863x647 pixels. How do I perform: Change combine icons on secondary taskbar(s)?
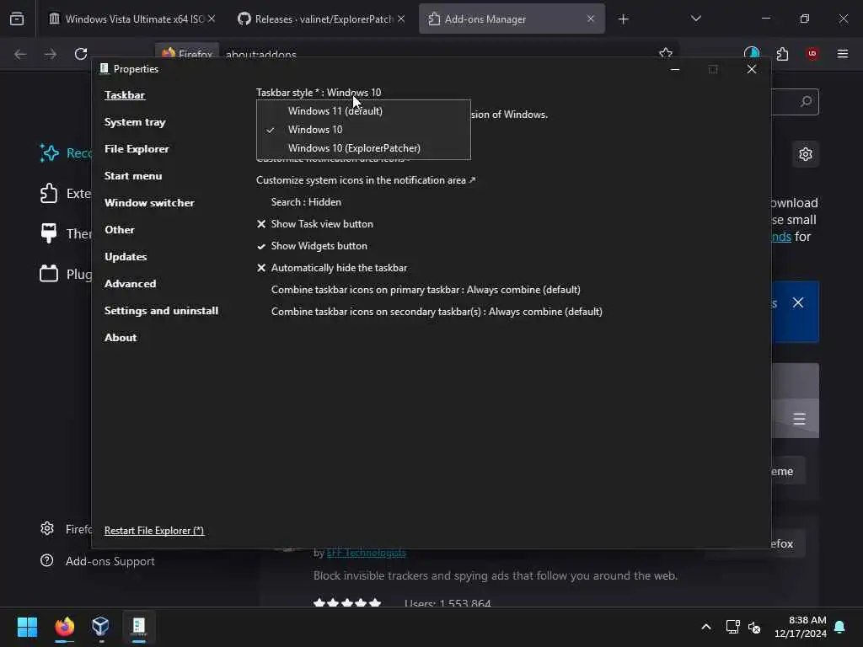(x=437, y=312)
